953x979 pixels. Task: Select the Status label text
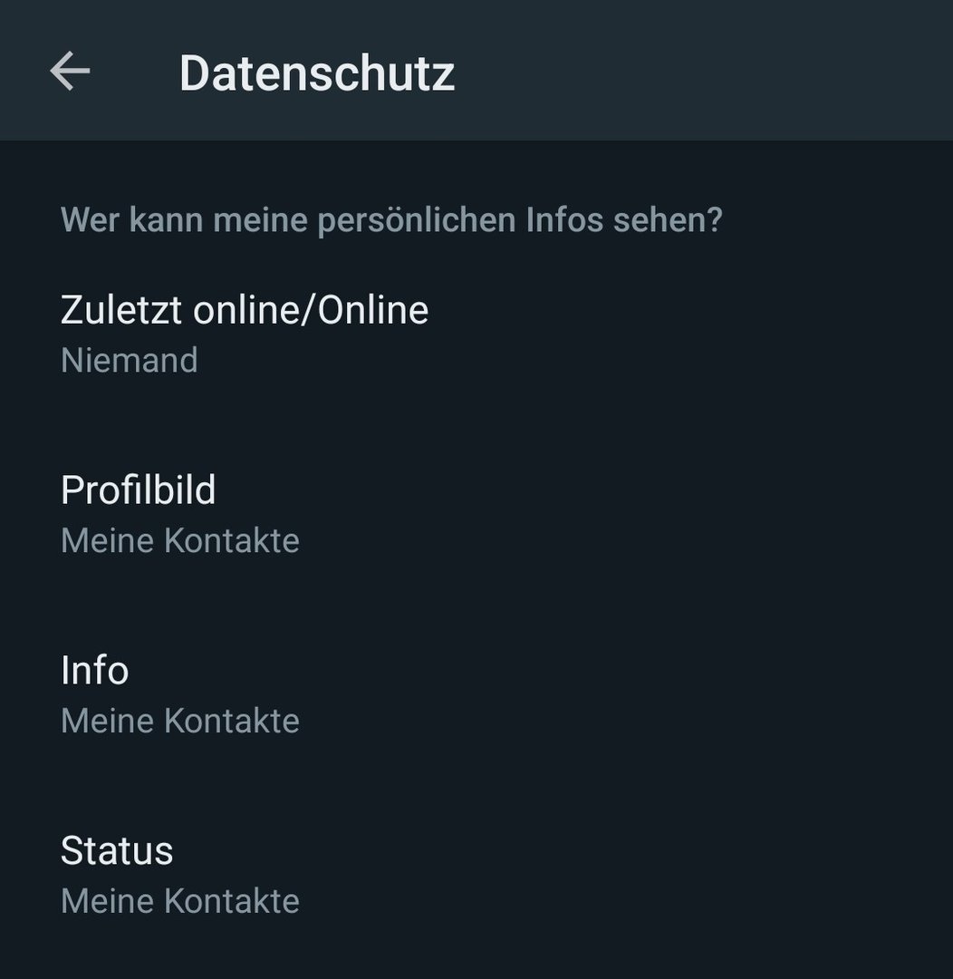click(x=116, y=851)
